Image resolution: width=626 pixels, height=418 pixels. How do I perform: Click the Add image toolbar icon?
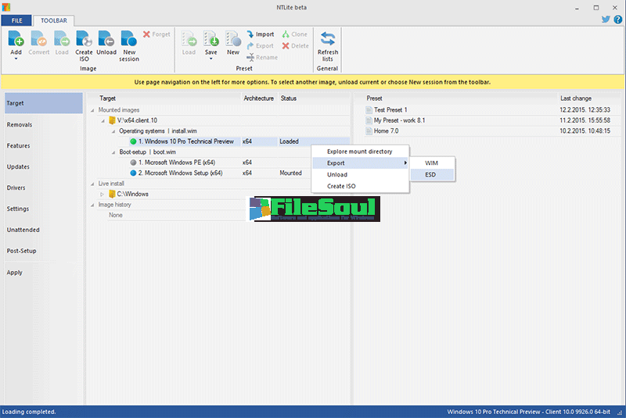[16, 38]
